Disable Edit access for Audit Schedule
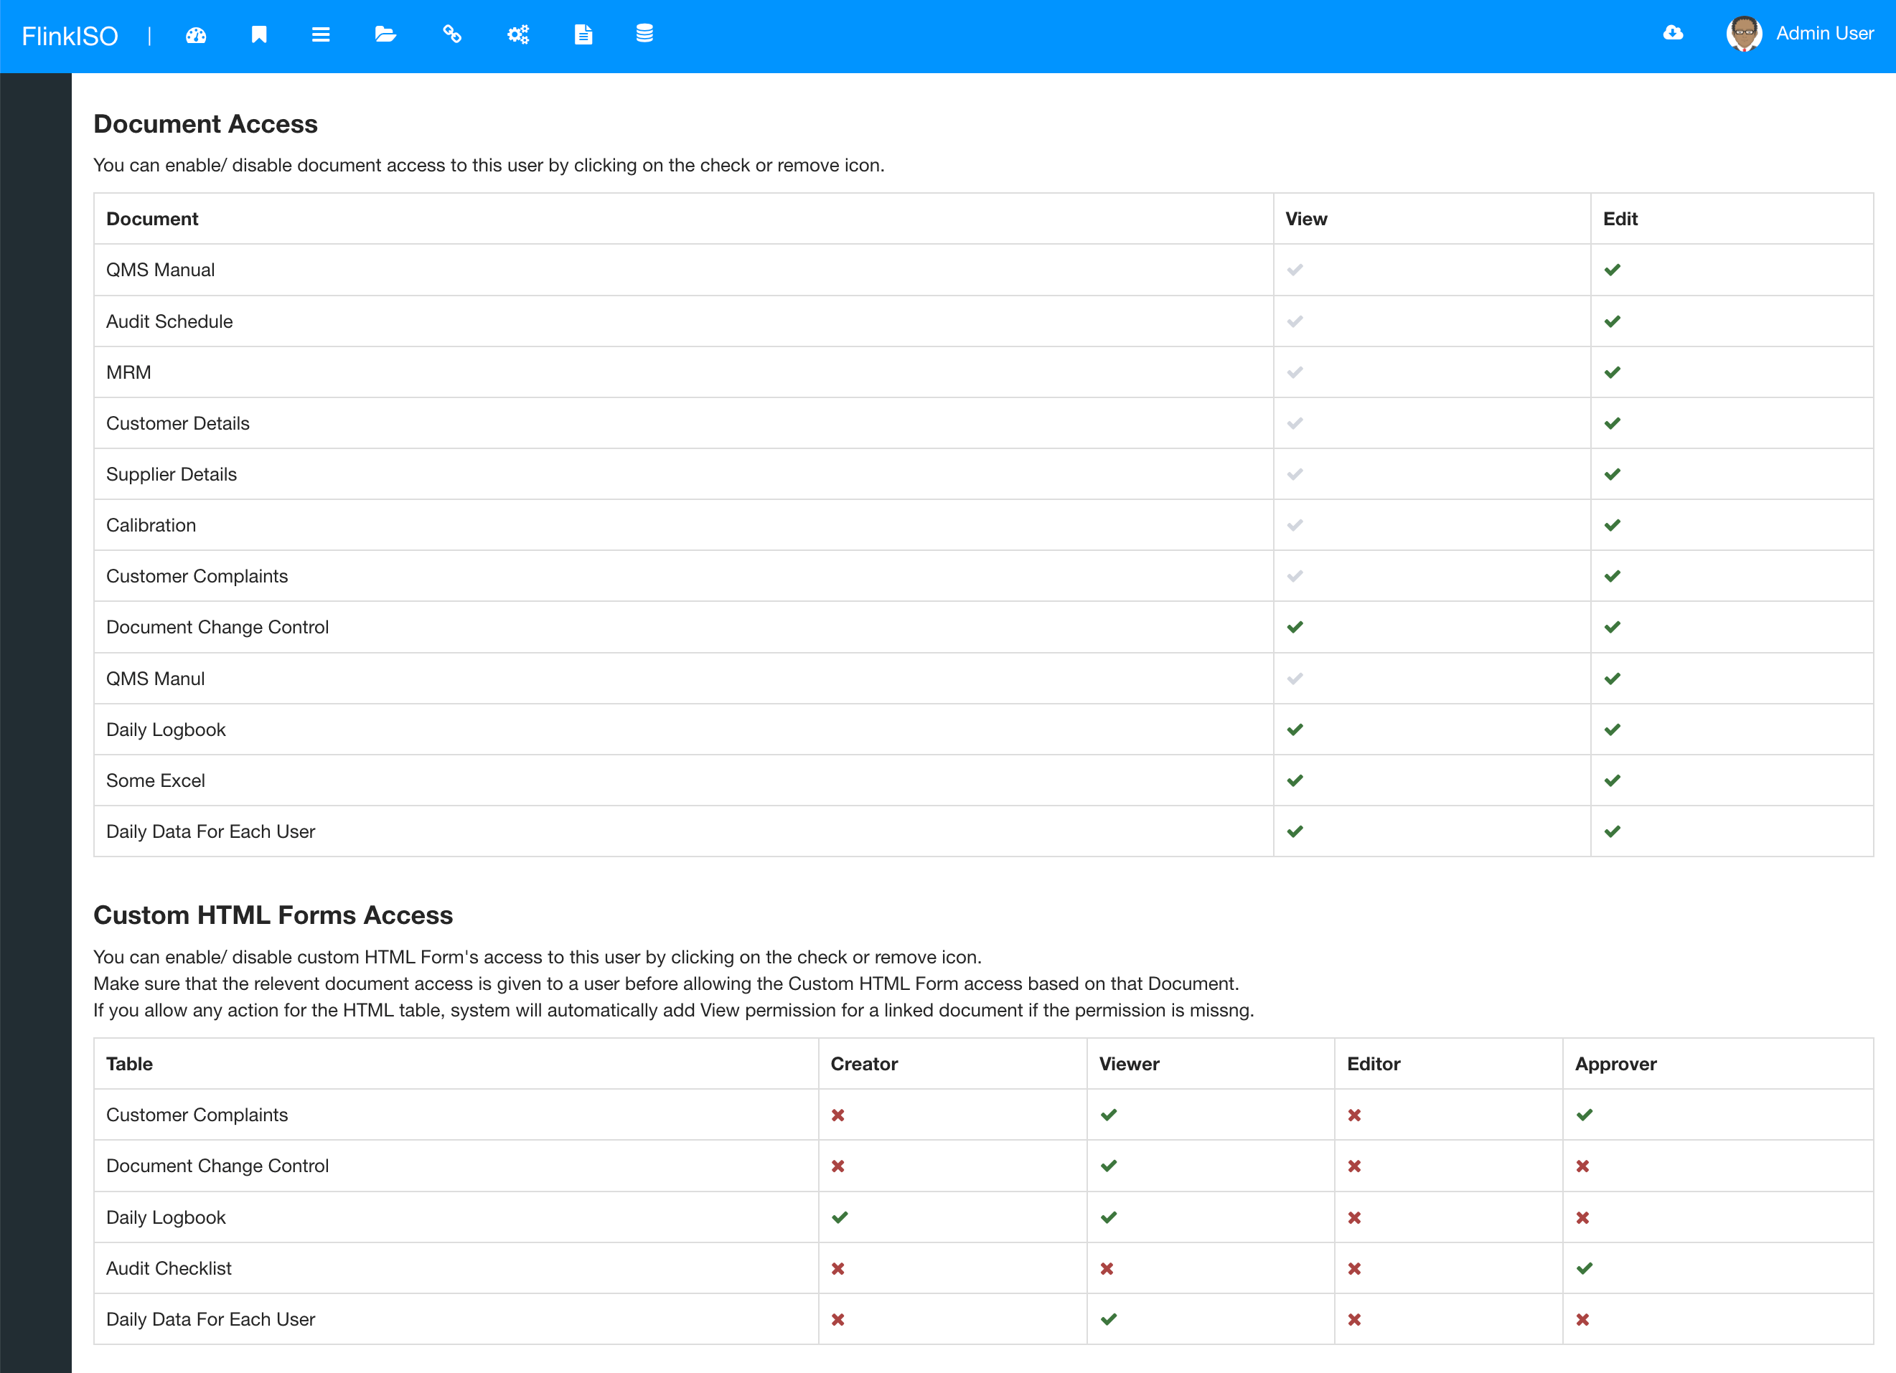The width and height of the screenshot is (1896, 1373). [x=1613, y=322]
